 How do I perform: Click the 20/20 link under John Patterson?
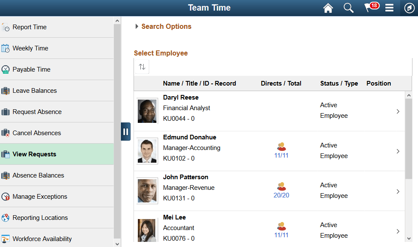[281, 195]
